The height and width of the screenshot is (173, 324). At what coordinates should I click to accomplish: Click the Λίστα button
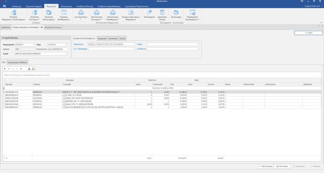pyautogui.click(x=308, y=33)
